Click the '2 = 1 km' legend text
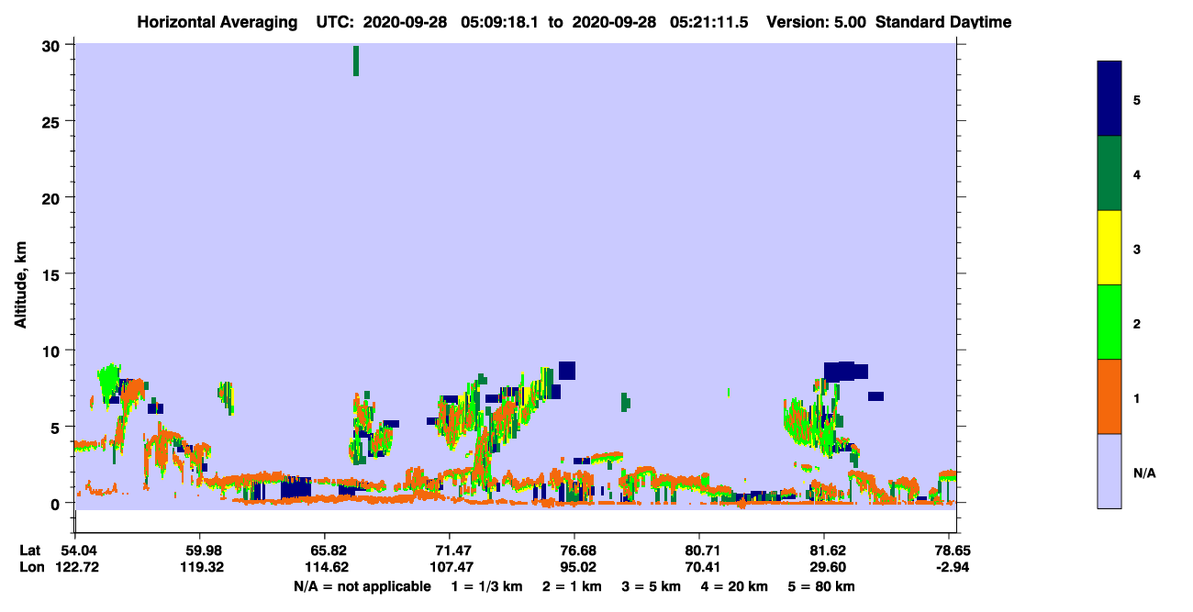This screenshot has width=1193, height=612. point(573,586)
